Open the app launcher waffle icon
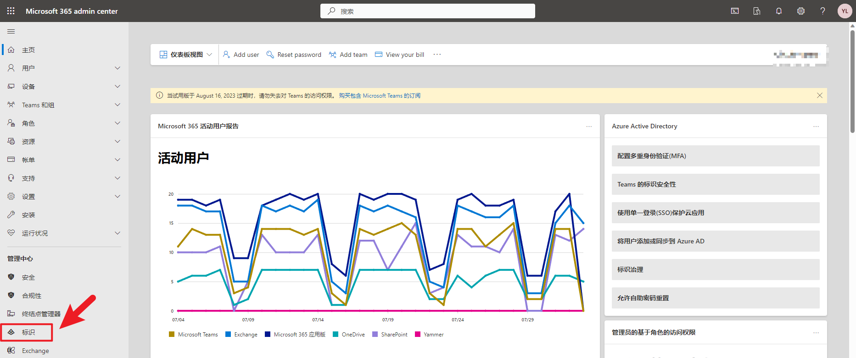856x358 pixels. [11, 11]
